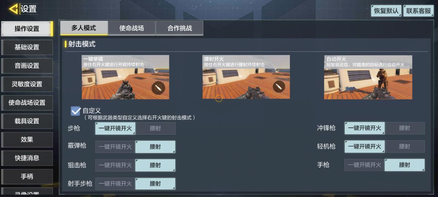Tap the bullet icon on the 腰射开火 preview
This screenshot has height=197, width=438.
point(279,86)
